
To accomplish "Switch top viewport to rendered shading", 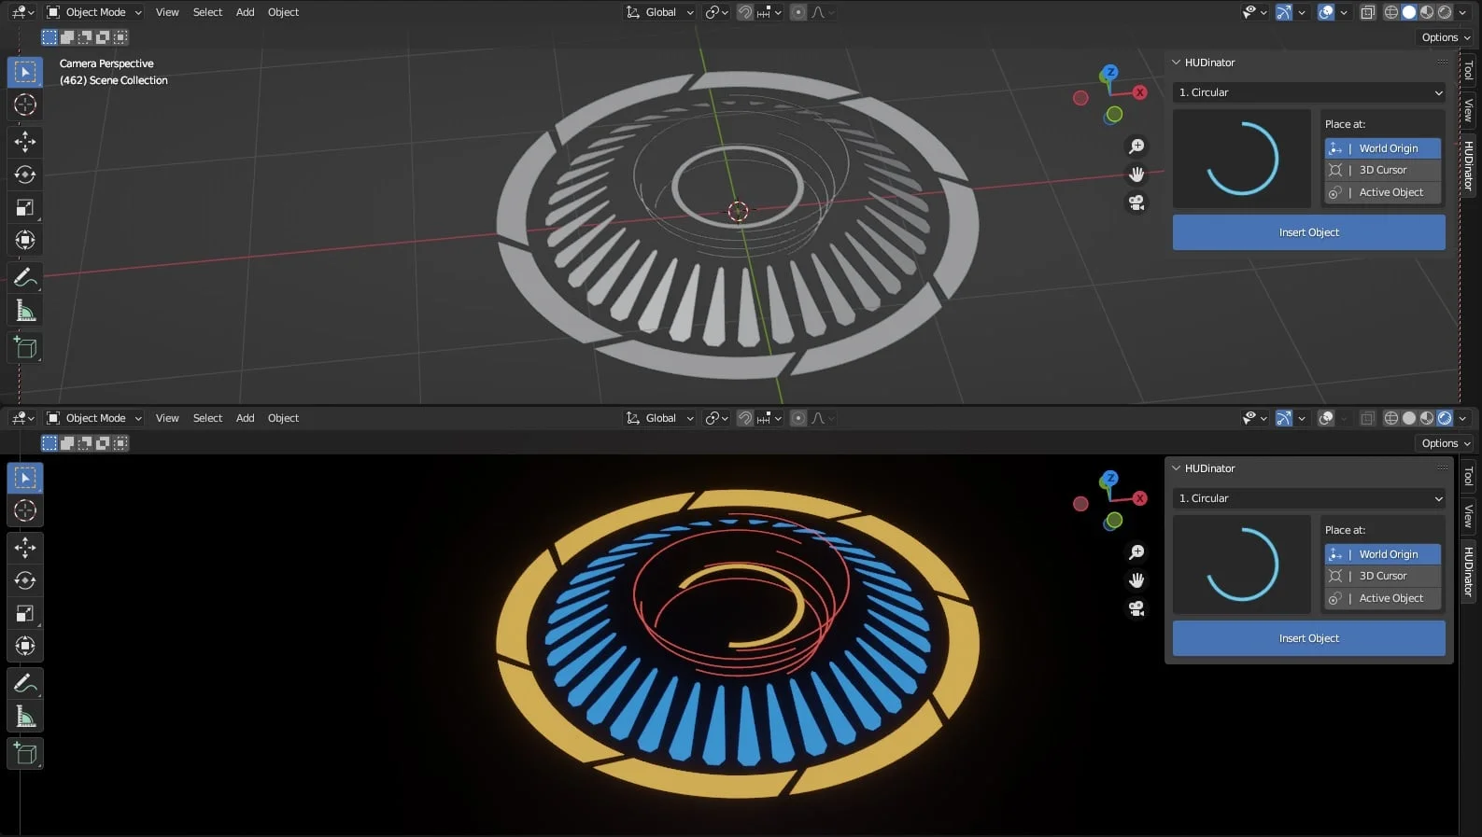I will pyautogui.click(x=1445, y=12).
